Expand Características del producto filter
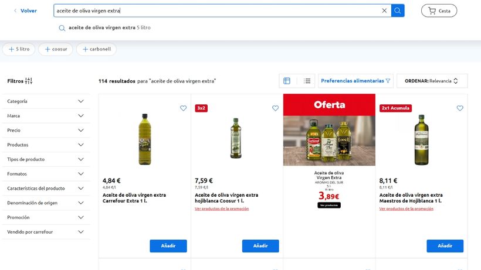 tap(46, 188)
